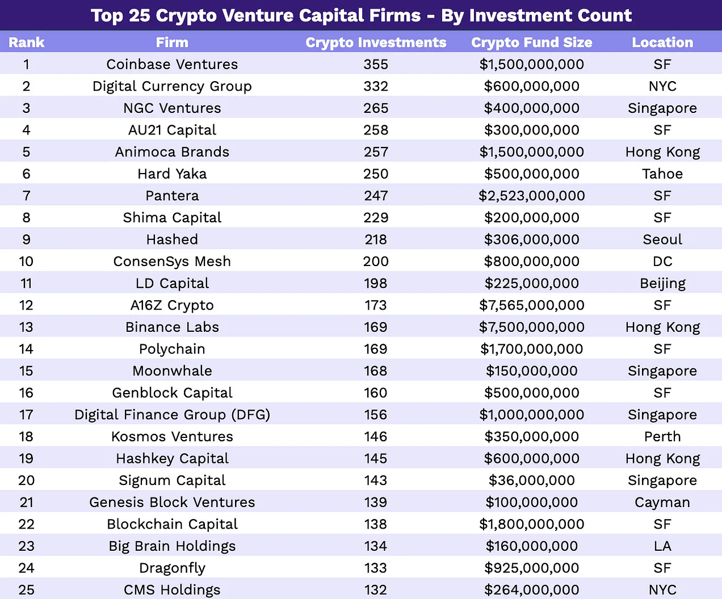Click the 355 investments count cell
The image size is (722, 599).
click(x=376, y=64)
